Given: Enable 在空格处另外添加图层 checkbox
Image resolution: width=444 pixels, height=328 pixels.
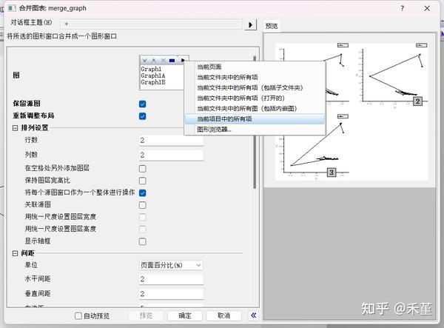Looking at the screenshot, I should (x=142, y=169).
